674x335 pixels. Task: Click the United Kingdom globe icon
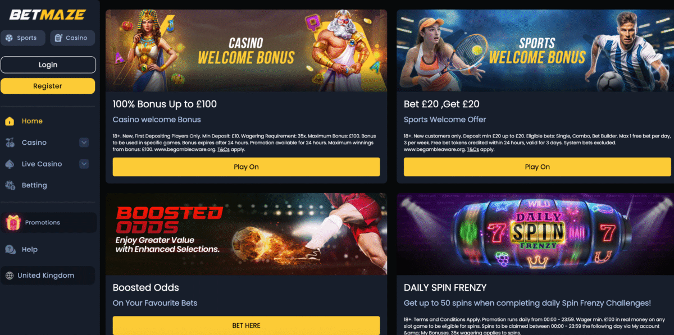pyautogui.click(x=10, y=276)
